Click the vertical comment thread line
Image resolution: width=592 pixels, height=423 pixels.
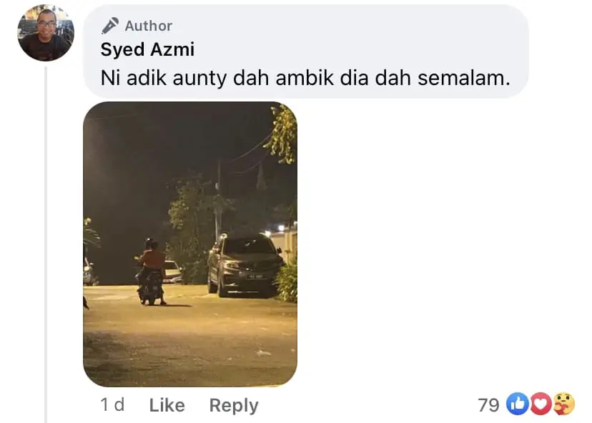click(46, 244)
